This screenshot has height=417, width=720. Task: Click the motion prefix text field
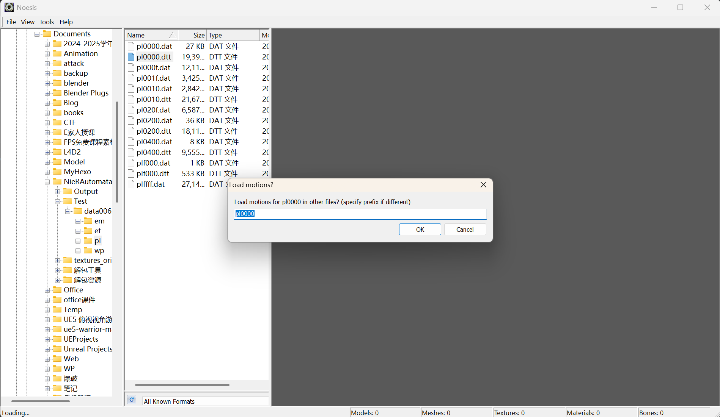click(360, 214)
